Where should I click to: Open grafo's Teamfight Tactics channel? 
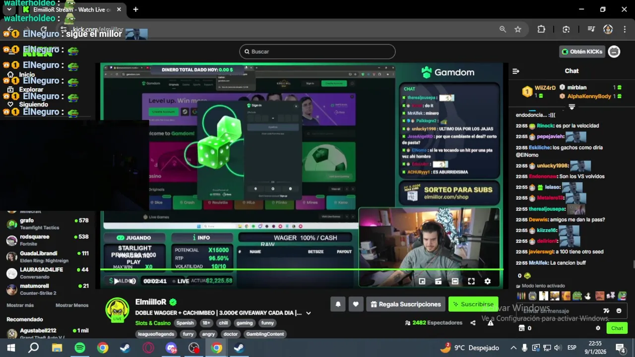coord(47,224)
